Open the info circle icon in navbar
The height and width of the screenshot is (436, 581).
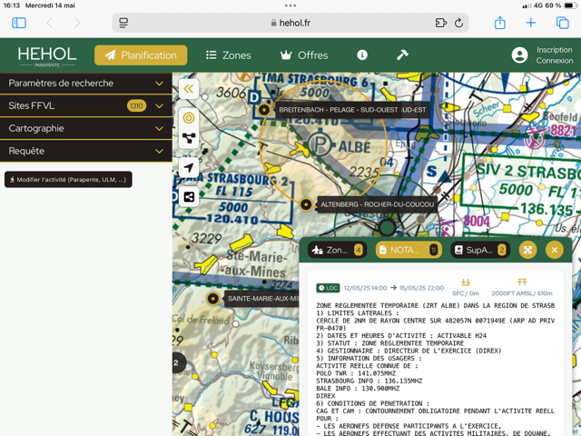362,55
